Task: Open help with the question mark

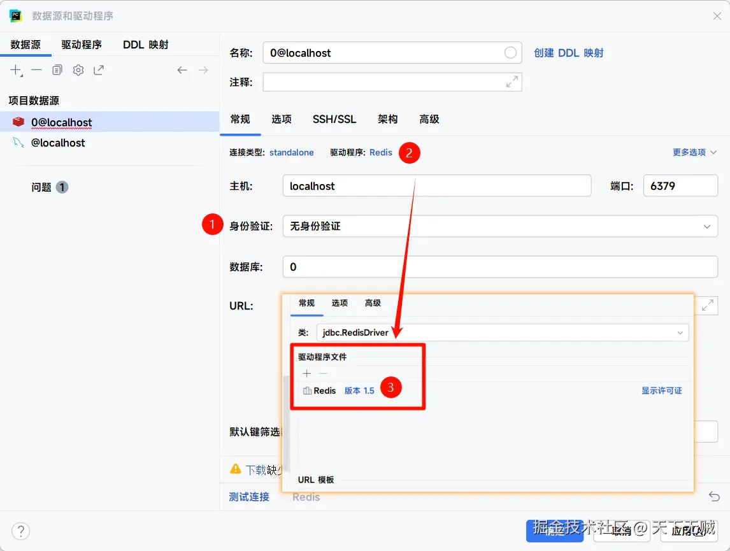Action: [x=20, y=531]
